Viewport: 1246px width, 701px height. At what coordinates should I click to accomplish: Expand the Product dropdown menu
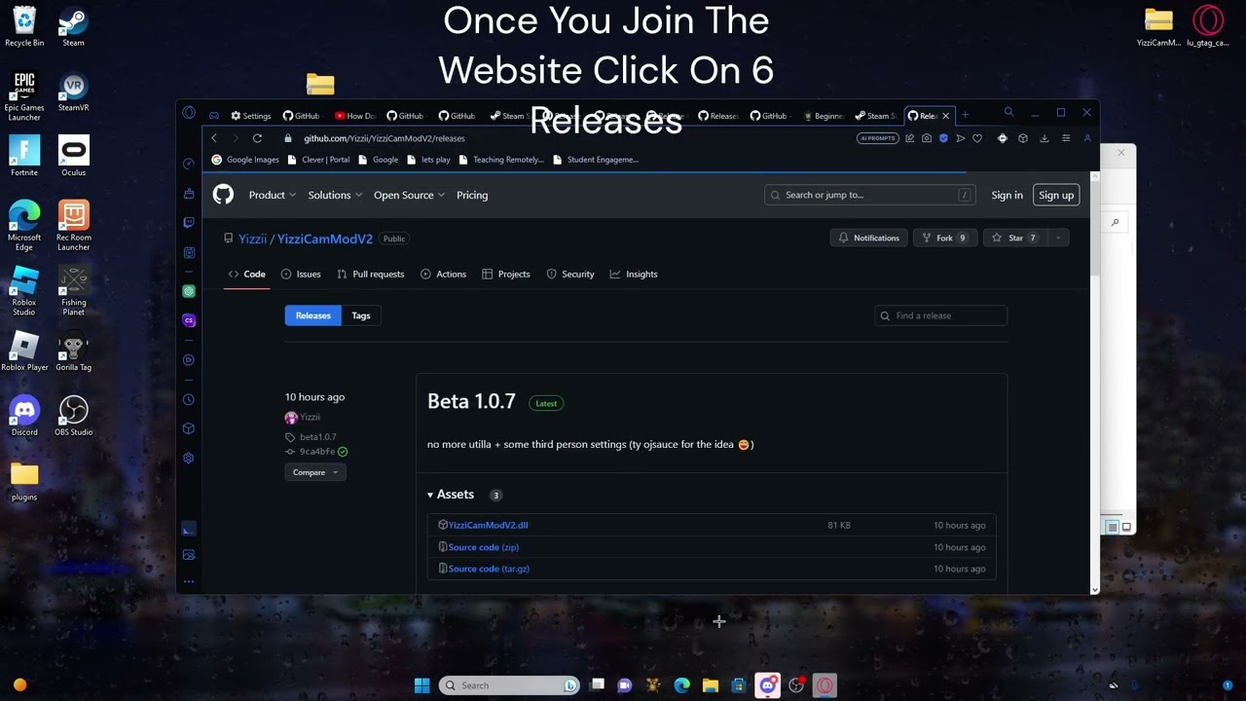coord(273,195)
